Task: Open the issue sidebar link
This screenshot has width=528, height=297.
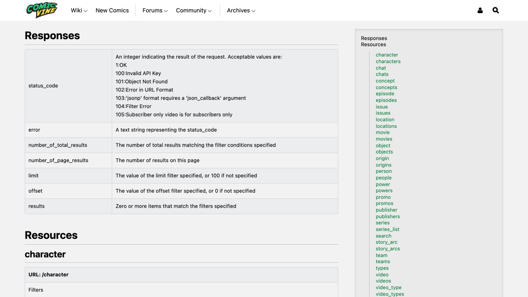Action: tap(381, 107)
